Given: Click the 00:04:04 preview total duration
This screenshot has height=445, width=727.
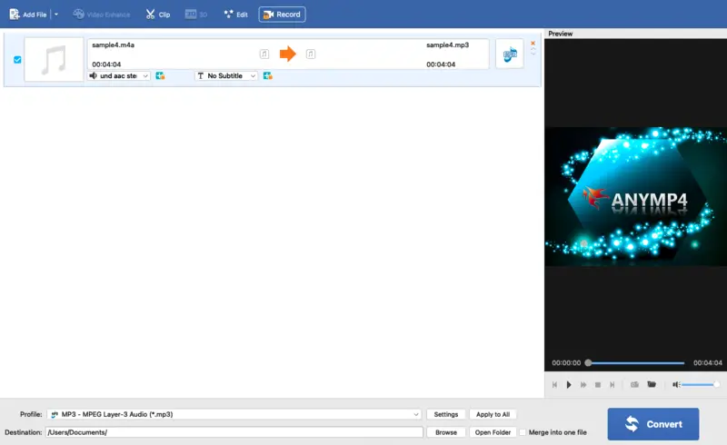Looking at the screenshot, I should click(708, 363).
